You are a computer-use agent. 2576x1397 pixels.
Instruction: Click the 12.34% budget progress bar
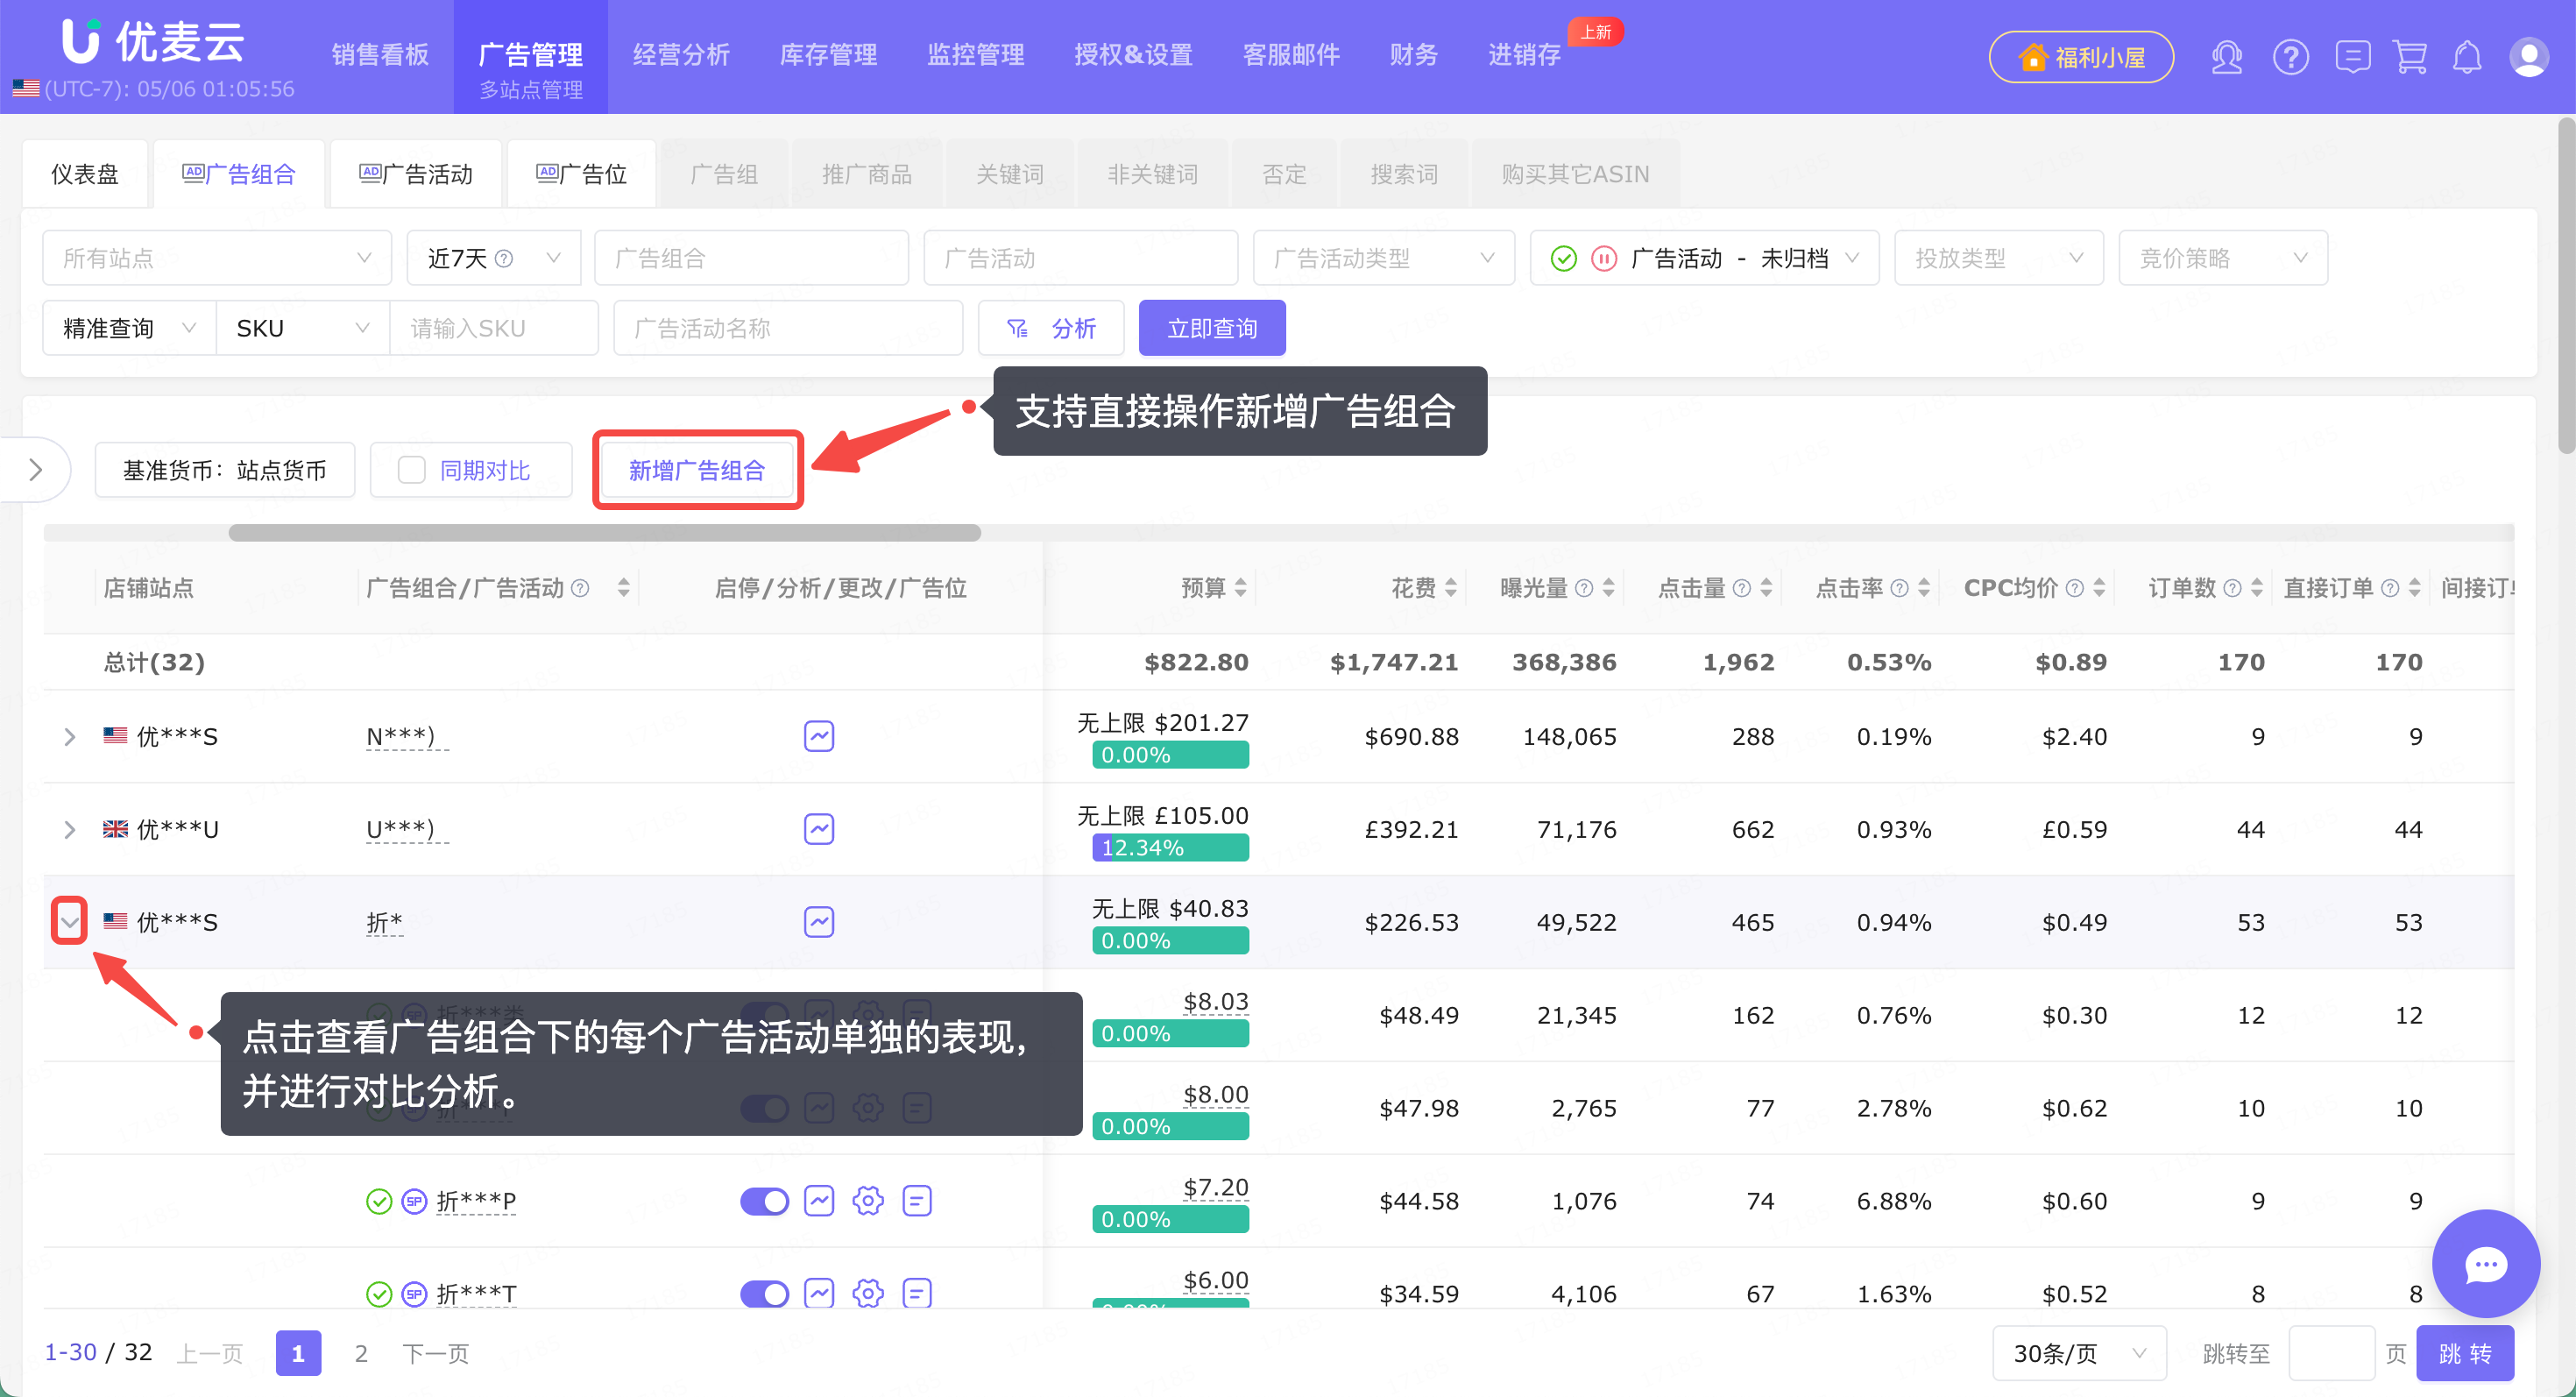(1170, 848)
